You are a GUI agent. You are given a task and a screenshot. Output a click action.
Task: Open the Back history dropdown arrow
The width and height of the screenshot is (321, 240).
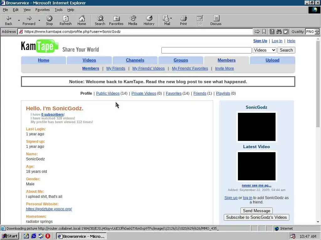click(x=19, y=20)
